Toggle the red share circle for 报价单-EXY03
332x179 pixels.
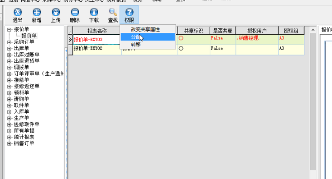pos(181,38)
